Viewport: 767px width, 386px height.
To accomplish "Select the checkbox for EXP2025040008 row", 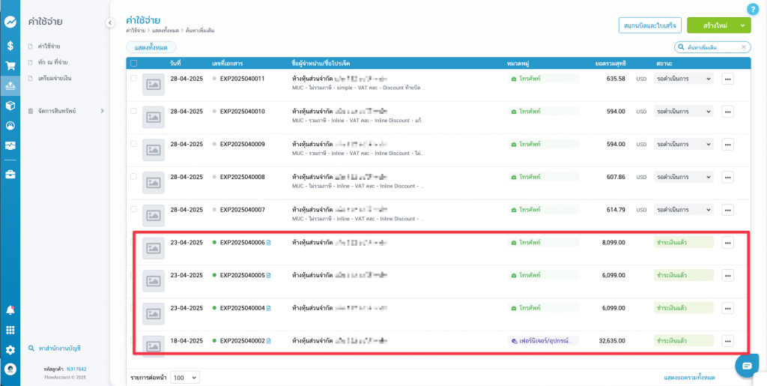I will pos(134,177).
